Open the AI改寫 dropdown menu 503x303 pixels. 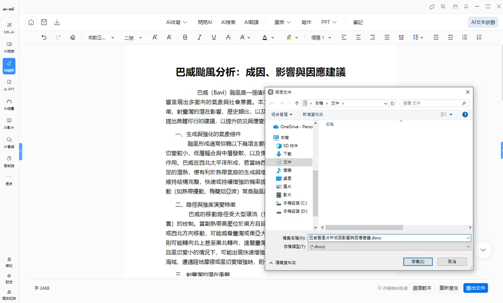pyautogui.click(x=176, y=22)
